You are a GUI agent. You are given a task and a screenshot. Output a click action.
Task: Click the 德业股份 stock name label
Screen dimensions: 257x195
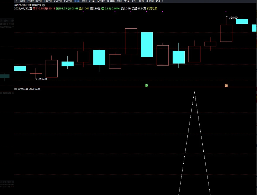[19, 5]
